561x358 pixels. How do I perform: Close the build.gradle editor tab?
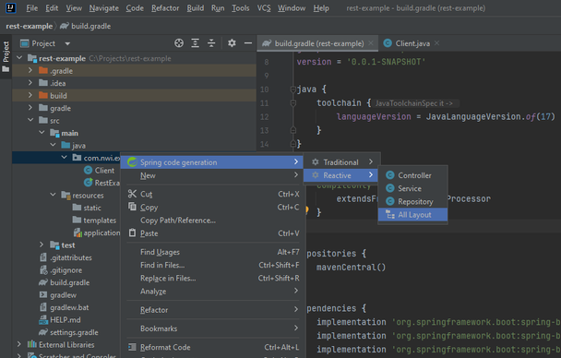(x=371, y=43)
